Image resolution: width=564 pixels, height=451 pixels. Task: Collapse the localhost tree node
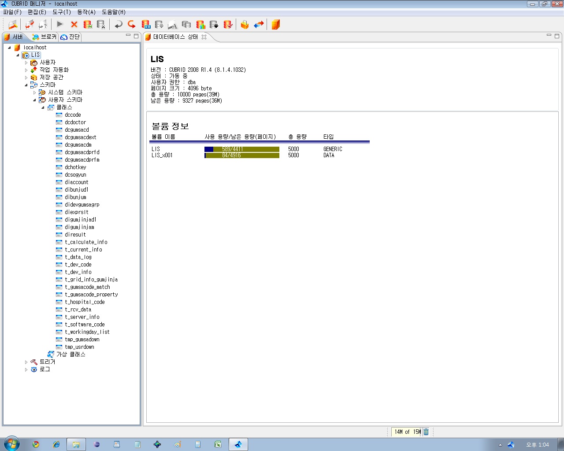9,48
